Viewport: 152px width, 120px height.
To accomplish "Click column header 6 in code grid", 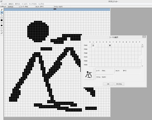I will pos(110,42).
